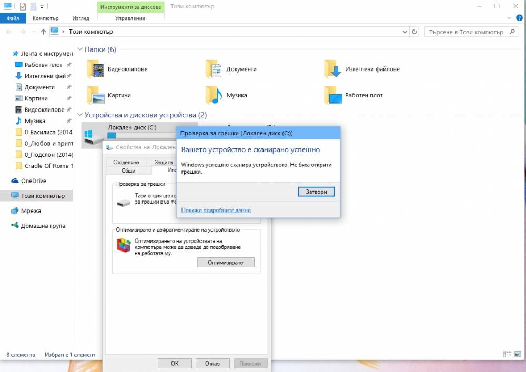
Task: Open the Изтеглени файлове folder icon
Action: tap(332, 69)
